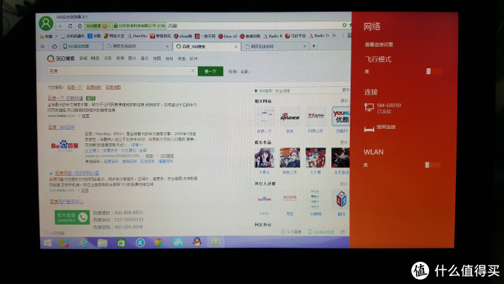Viewport: 504px width, 284px height.
Task: Open the browser home page icon
Action: 79,26
